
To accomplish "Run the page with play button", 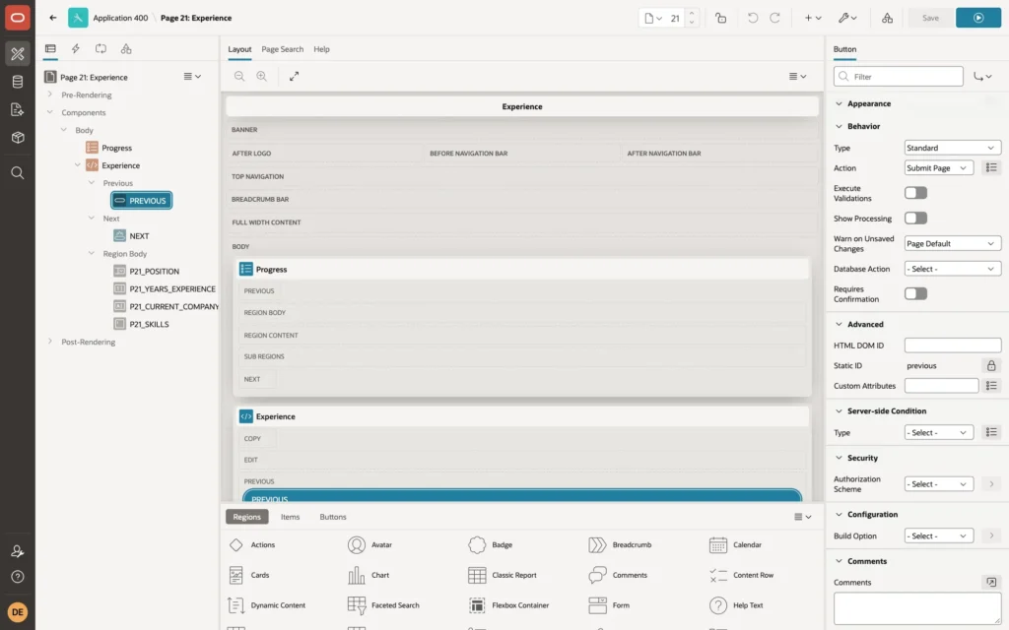I will coord(978,18).
